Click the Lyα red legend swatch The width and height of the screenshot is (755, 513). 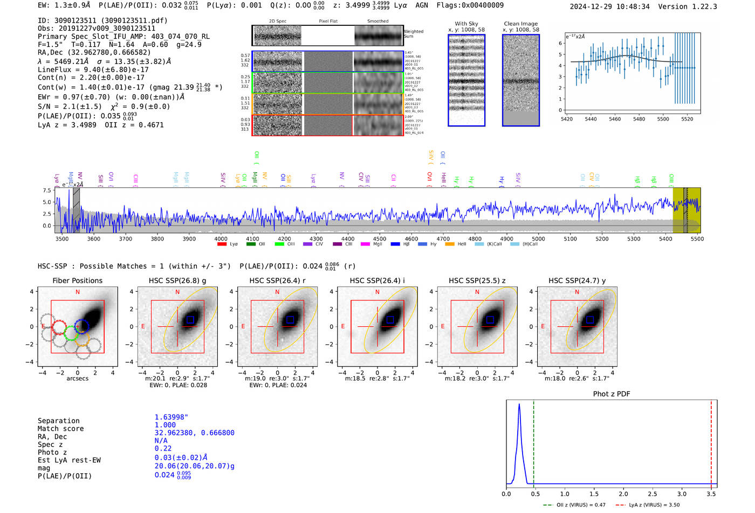(x=222, y=244)
